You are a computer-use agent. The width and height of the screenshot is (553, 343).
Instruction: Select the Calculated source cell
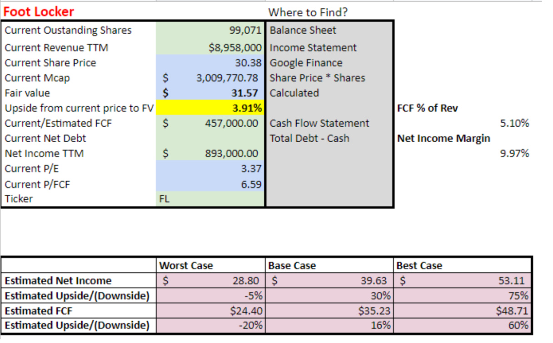click(x=329, y=93)
